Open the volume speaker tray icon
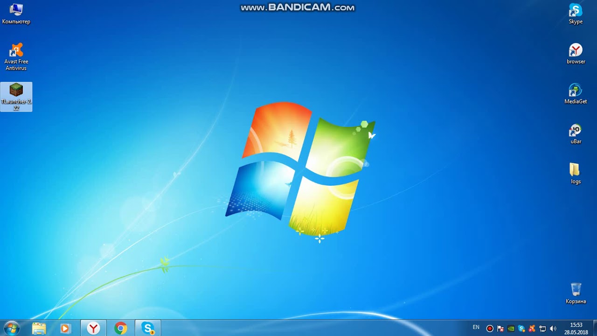This screenshot has height=336, width=597. (x=553, y=329)
